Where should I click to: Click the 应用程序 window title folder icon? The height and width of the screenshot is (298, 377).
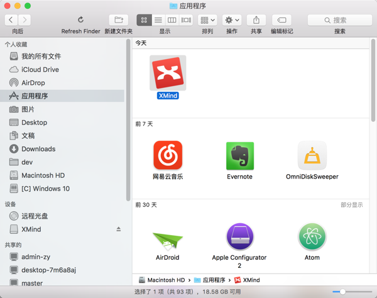(x=173, y=6)
